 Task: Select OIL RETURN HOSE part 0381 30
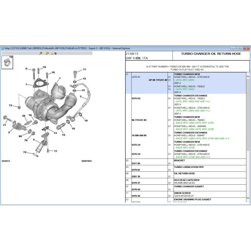(x=186, y=175)
